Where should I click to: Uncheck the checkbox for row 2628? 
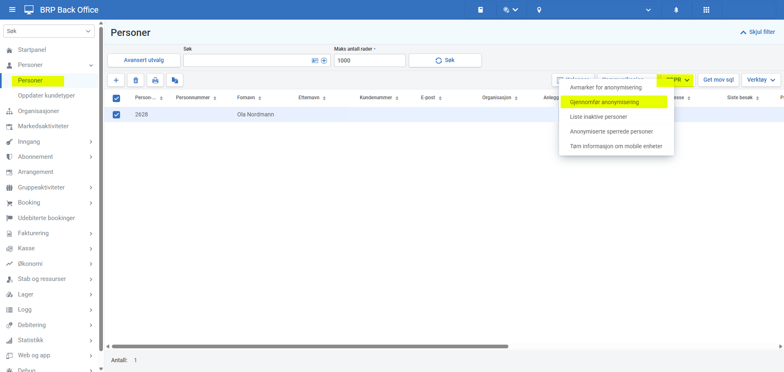(116, 115)
